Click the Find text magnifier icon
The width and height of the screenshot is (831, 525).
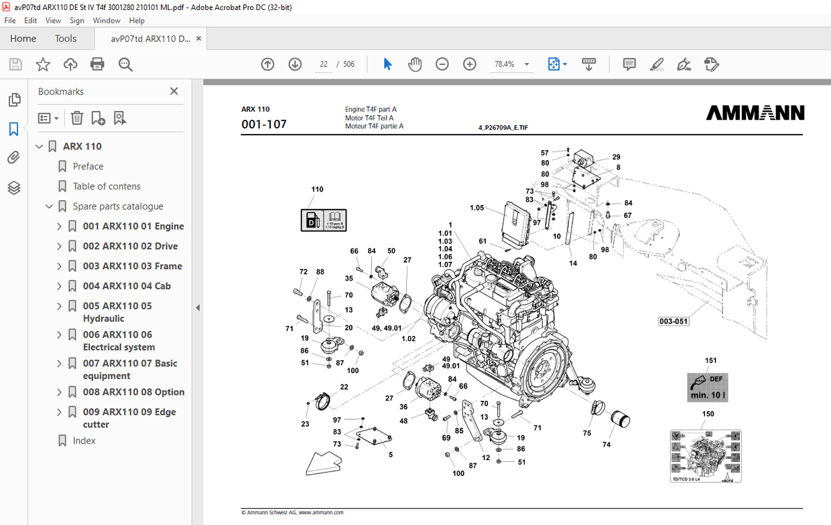click(x=125, y=64)
